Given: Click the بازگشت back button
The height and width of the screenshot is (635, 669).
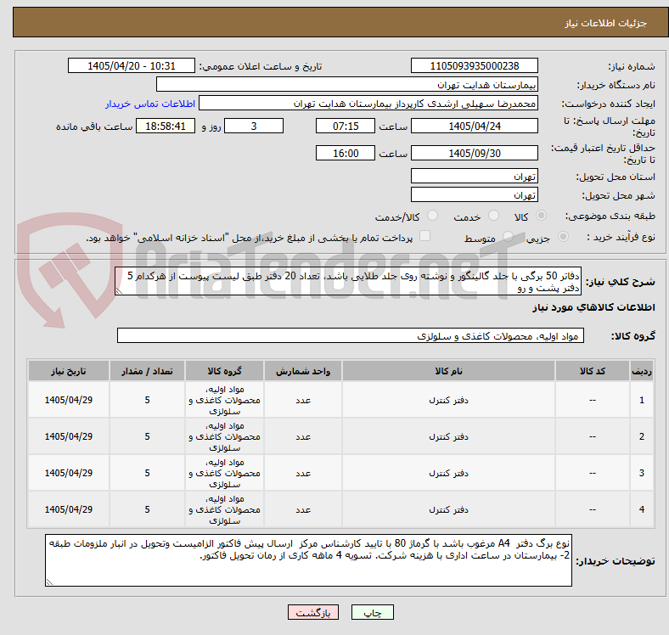Looking at the screenshot, I should click(x=313, y=612).
